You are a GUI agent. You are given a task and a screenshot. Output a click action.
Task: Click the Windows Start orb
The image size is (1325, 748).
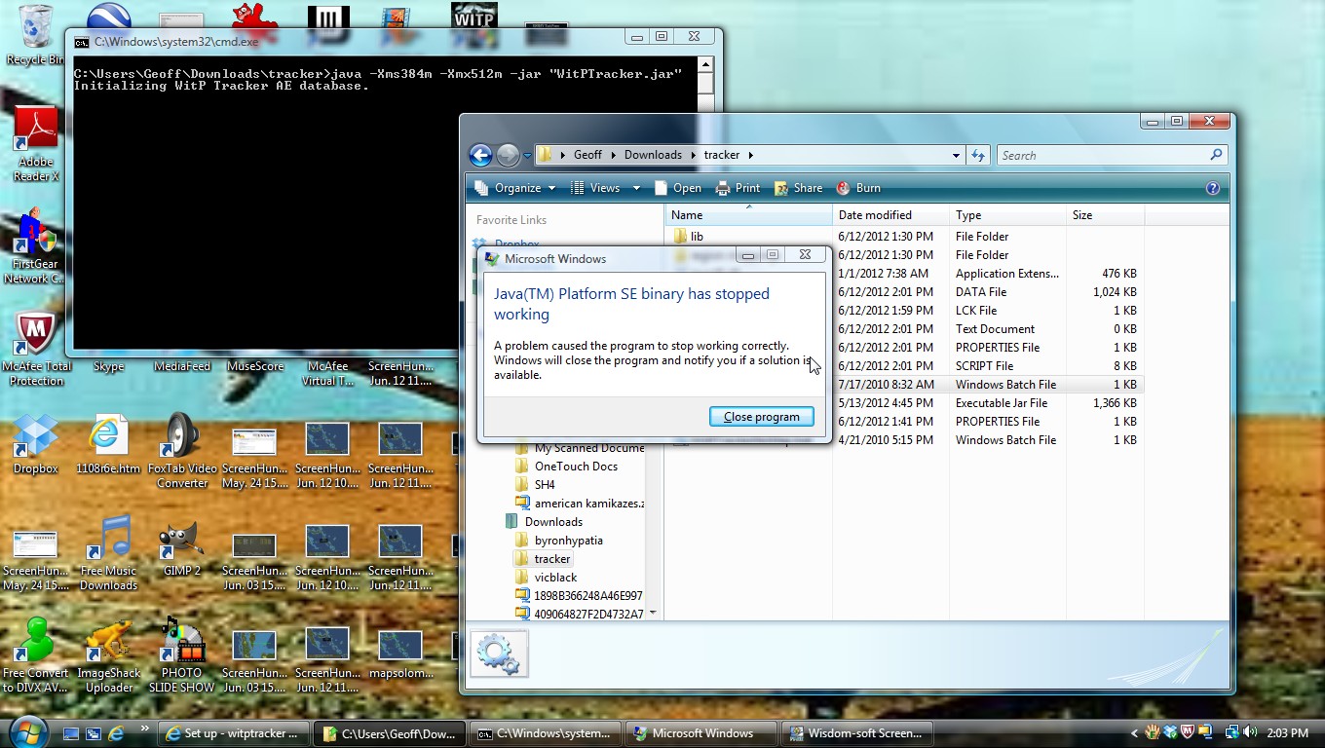point(26,731)
